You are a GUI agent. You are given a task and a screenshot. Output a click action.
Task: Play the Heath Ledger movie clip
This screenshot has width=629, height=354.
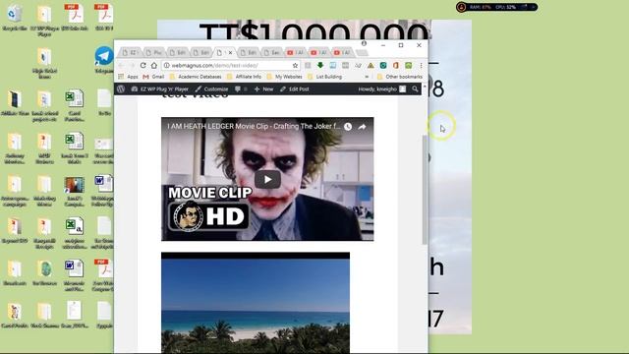click(x=267, y=179)
